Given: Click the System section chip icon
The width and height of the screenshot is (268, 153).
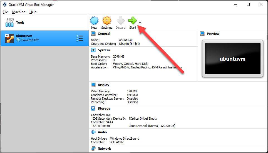Looking at the screenshot, I should point(93,50).
